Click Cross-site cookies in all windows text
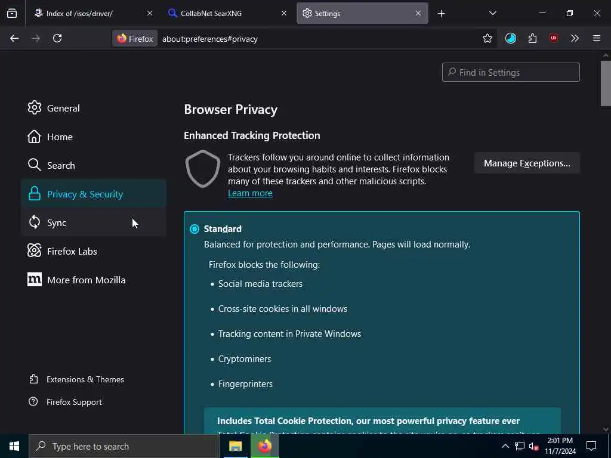Image resolution: width=611 pixels, height=458 pixels. (x=282, y=309)
